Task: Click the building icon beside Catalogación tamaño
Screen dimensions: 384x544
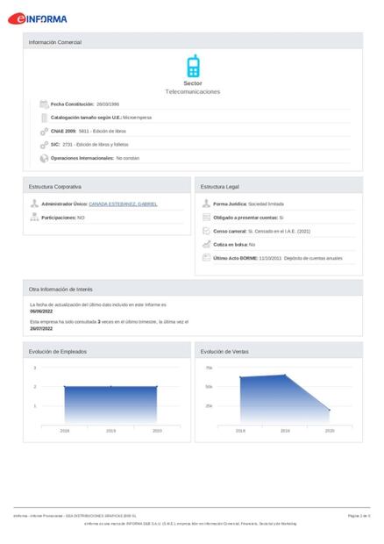Action: [x=44, y=118]
